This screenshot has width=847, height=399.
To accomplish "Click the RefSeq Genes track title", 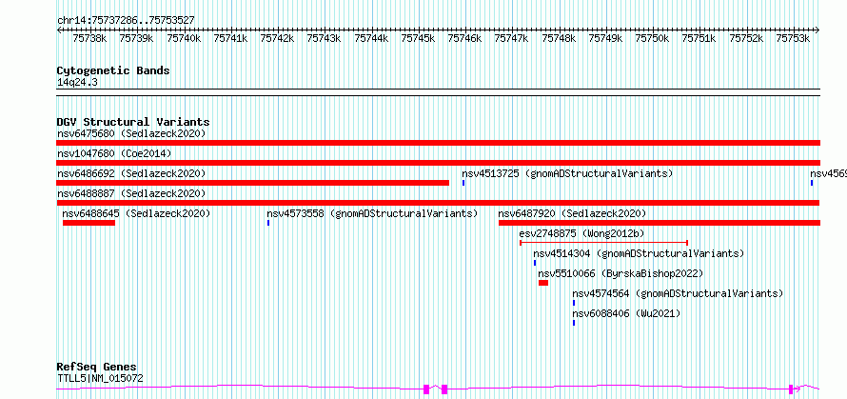I will pyautogui.click(x=97, y=368).
